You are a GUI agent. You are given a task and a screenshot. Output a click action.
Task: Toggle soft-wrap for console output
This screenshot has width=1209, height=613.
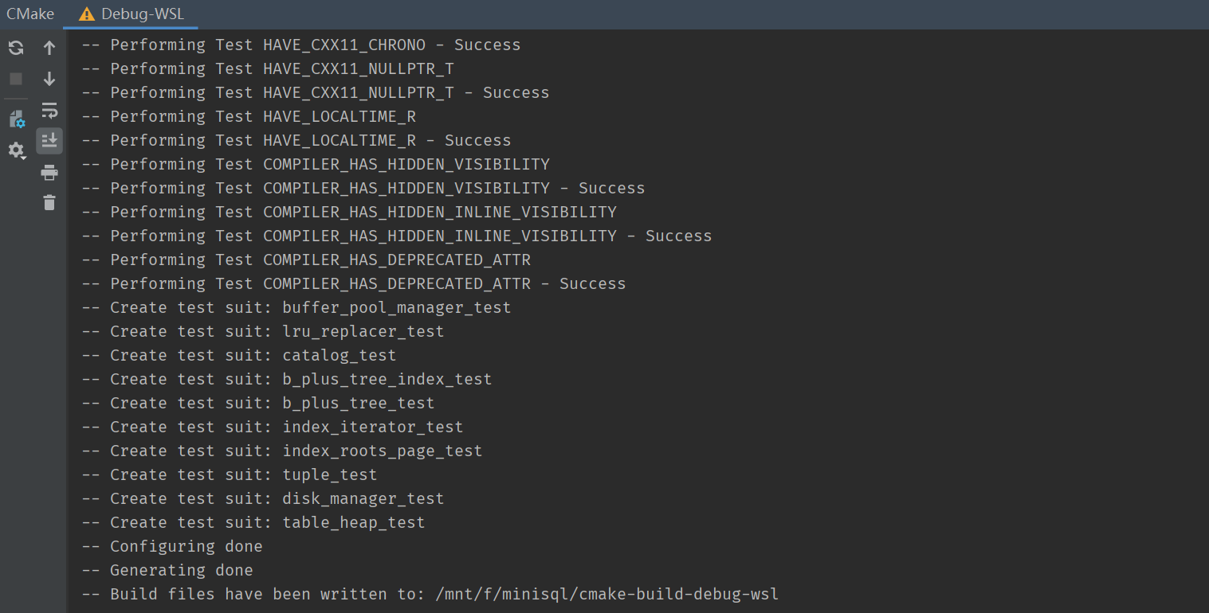point(49,110)
